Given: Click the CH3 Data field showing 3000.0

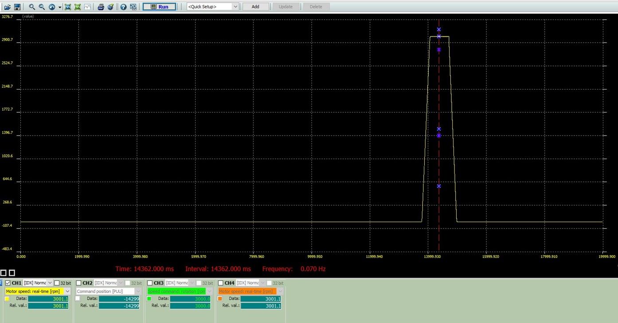Looking at the screenshot, I should [190, 299].
